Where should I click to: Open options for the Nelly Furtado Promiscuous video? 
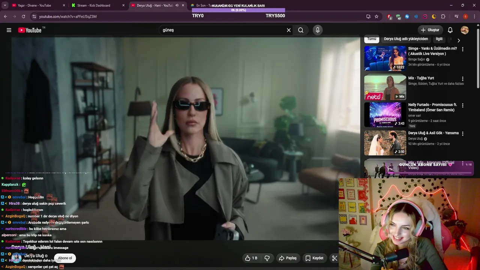[462, 105]
